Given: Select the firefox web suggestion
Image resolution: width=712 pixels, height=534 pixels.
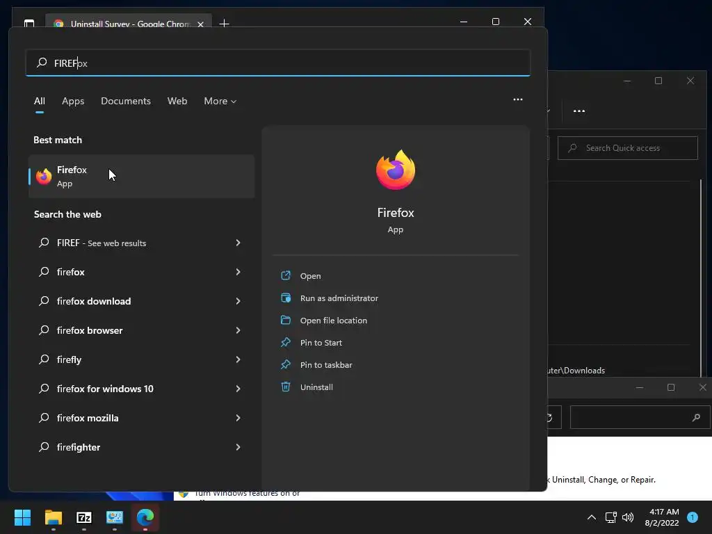Looking at the screenshot, I should click(x=141, y=272).
